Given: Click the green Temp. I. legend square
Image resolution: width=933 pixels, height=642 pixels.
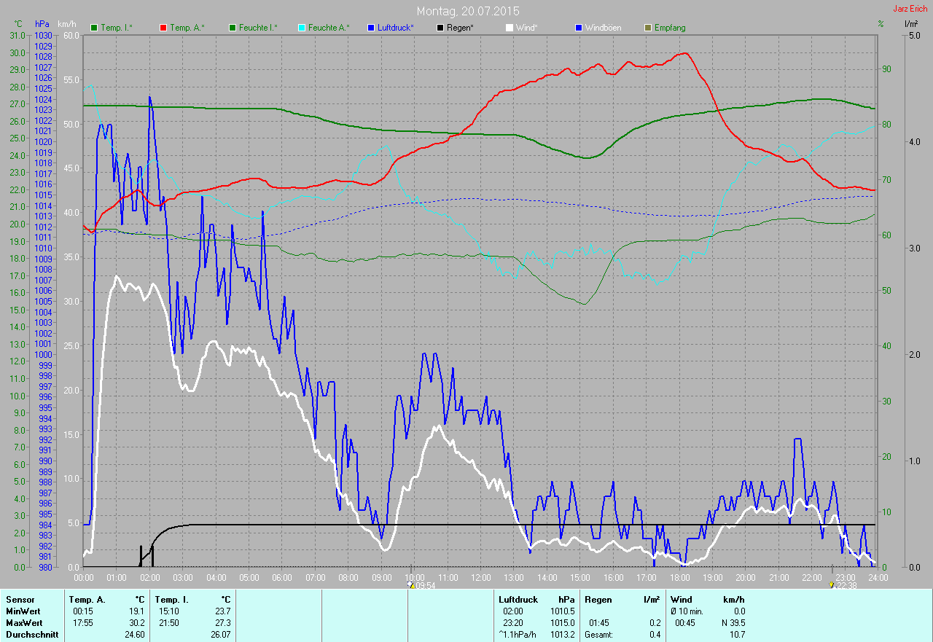Looking at the screenshot, I should tap(93, 28).
